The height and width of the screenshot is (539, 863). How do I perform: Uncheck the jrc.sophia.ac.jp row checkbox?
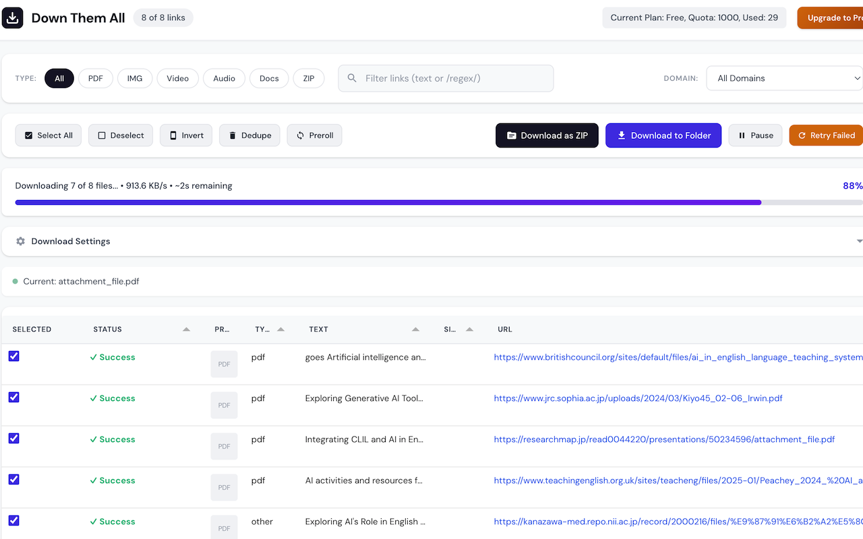[13, 397]
